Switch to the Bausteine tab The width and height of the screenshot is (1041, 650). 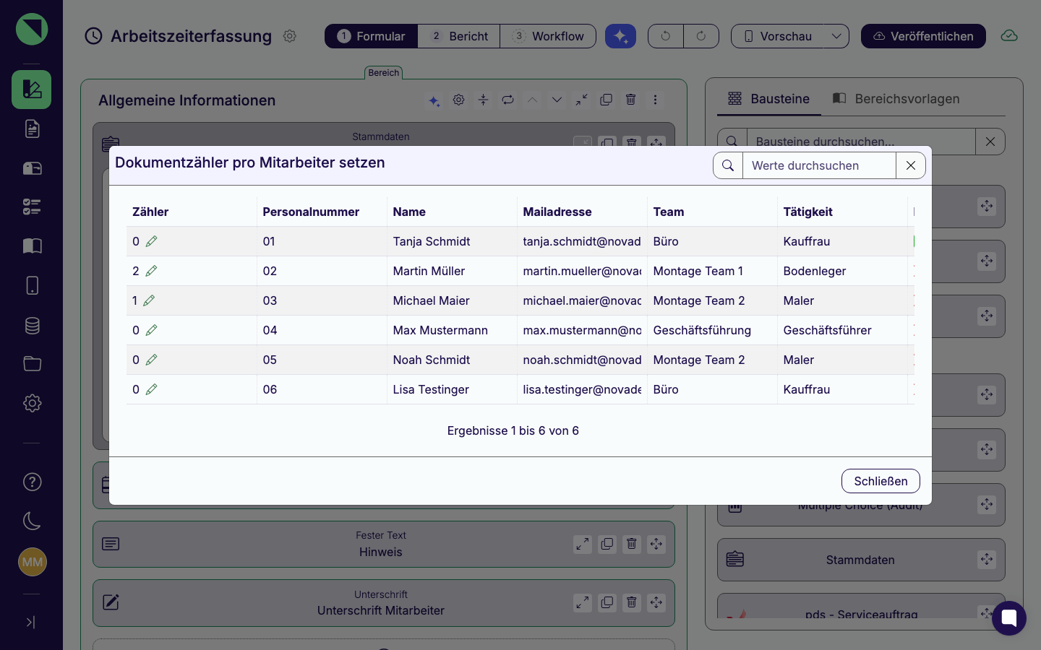click(x=768, y=99)
